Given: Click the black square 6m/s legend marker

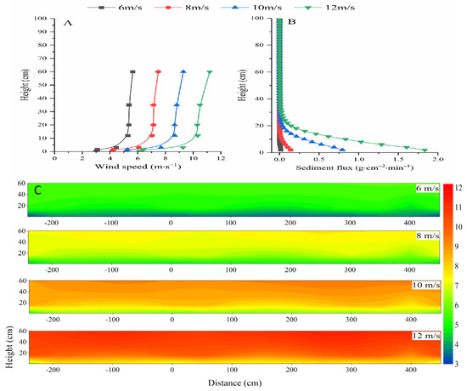Looking at the screenshot, I should pos(101,8).
